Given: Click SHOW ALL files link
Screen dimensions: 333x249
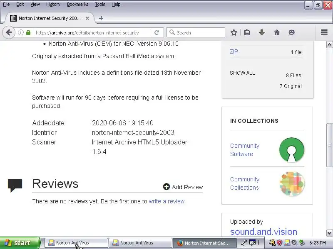Looking at the screenshot, I should pos(242,73).
